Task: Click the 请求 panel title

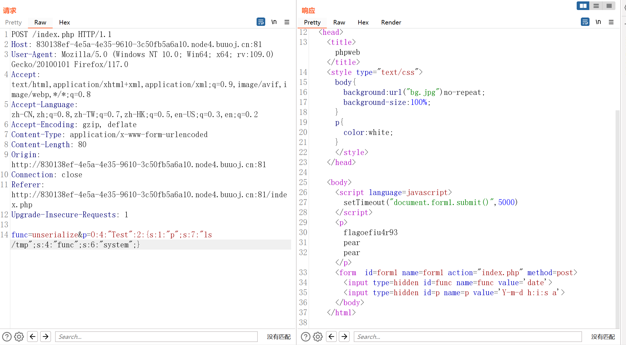Action: (x=10, y=11)
